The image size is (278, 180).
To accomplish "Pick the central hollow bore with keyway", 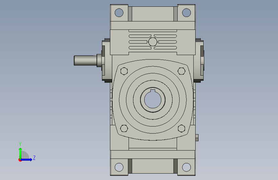I will 153,100.
